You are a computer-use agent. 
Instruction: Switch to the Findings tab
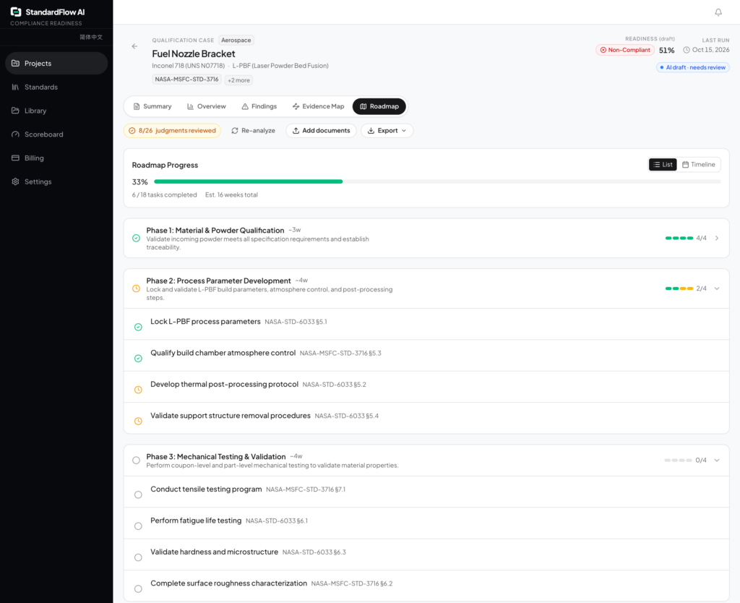pyautogui.click(x=259, y=106)
